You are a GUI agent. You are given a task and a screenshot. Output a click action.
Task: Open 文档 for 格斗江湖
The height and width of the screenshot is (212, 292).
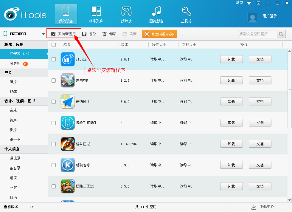click(260, 144)
